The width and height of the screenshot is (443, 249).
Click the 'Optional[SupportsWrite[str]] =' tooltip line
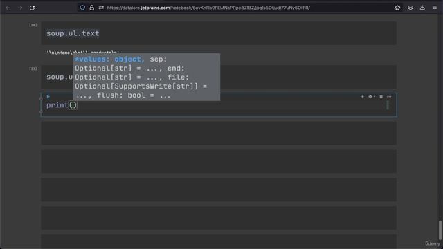(x=141, y=86)
